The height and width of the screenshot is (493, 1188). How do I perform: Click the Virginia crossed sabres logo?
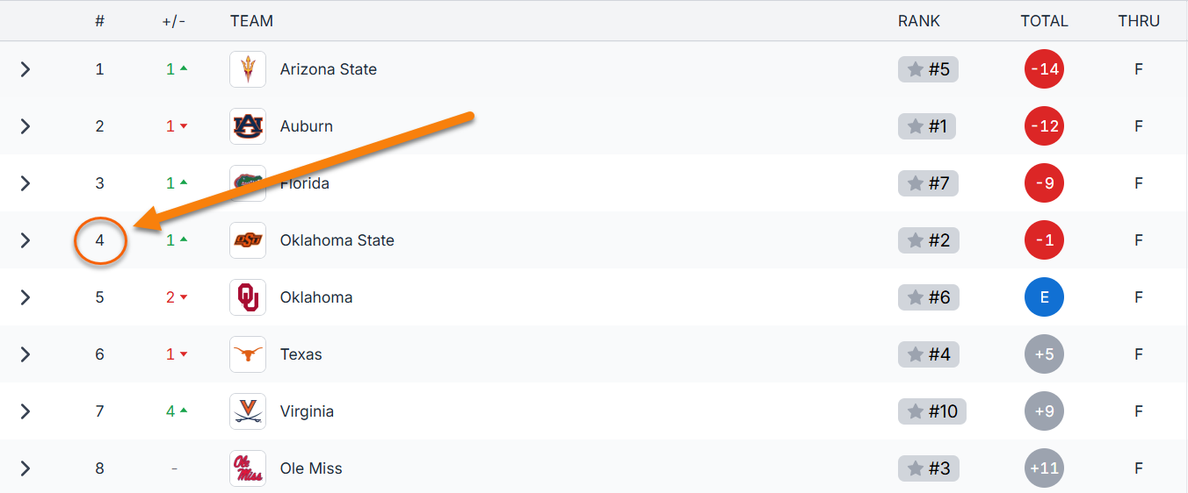click(x=248, y=411)
